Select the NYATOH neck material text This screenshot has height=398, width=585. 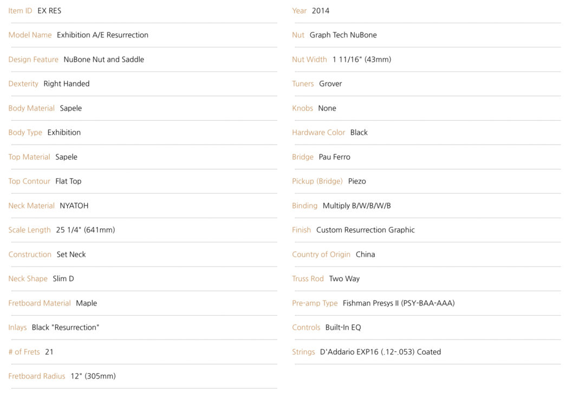pos(74,206)
